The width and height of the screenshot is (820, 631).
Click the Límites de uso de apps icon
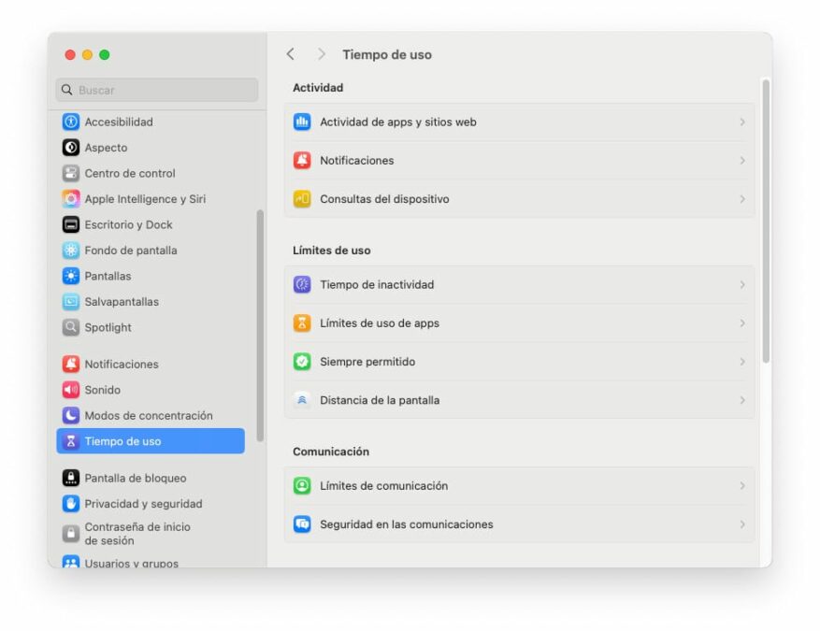point(302,323)
